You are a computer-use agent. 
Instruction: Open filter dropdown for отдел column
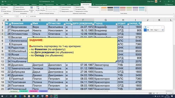pos(128,24)
